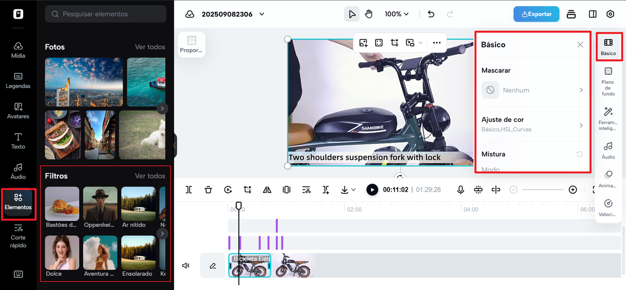Click the crop tool in timeline toolbar
This screenshot has width=626, height=290.
[247, 190]
